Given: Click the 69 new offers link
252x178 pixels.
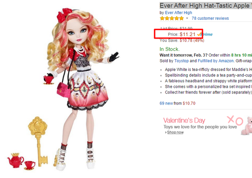Looking at the screenshot, I should tap(166, 103).
